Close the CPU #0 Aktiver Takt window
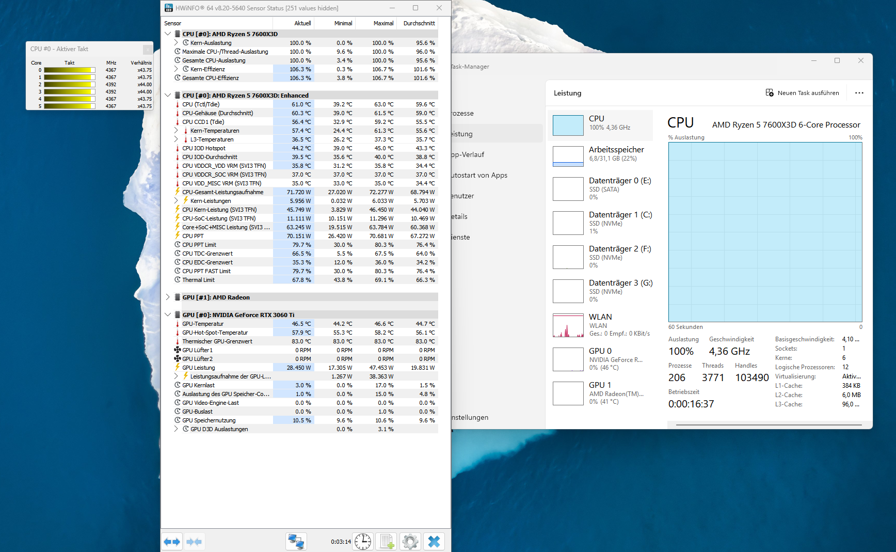896x552 pixels. tap(148, 49)
